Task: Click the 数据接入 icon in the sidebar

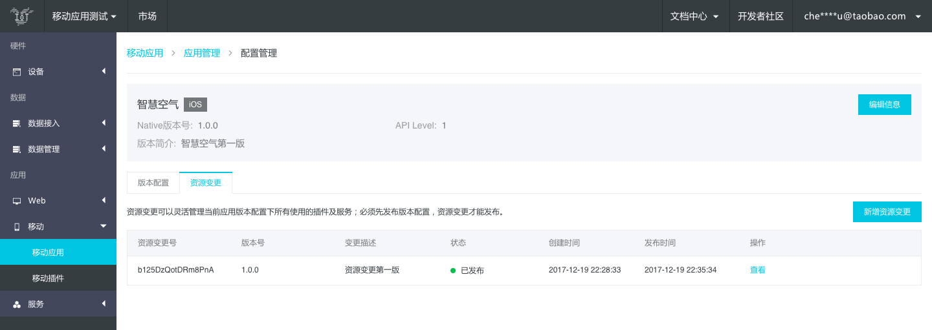Action: tap(17, 123)
